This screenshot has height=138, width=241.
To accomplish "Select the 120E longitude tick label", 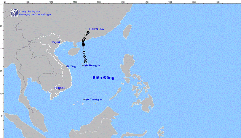I will click(122, 2).
